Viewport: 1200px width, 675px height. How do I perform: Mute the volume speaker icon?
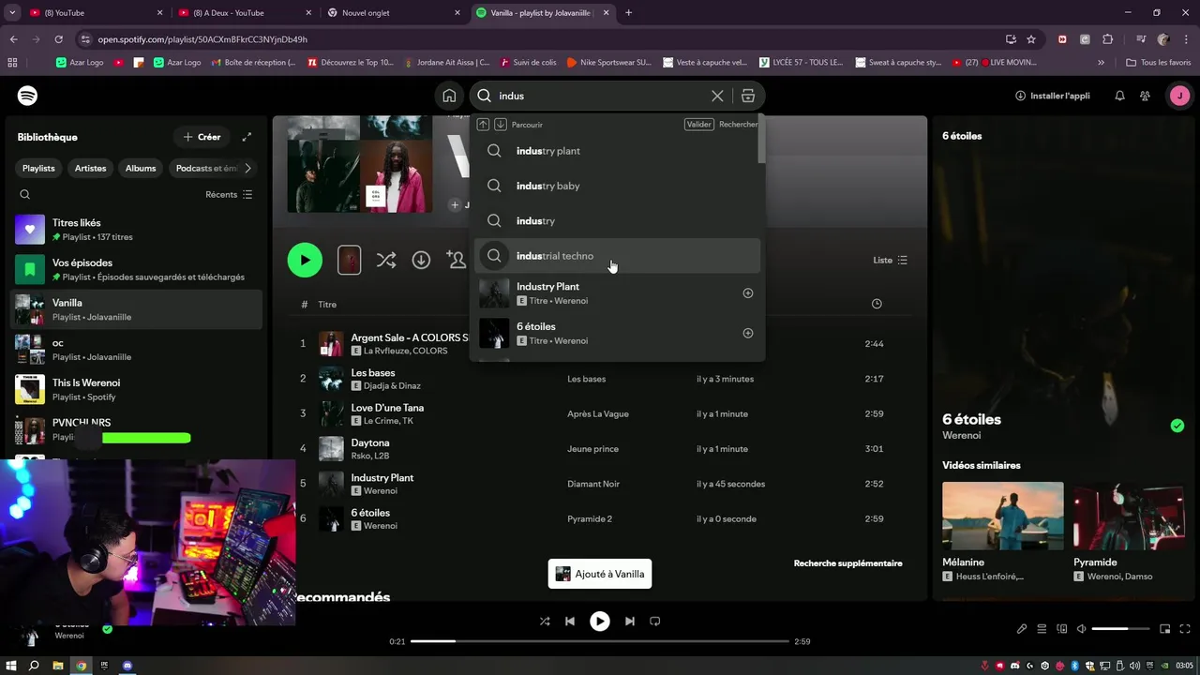tap(1081, 629)
